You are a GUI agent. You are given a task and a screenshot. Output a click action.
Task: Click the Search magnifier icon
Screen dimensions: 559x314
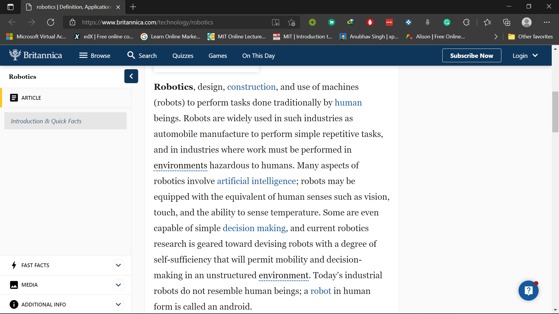pyautogui.click(x=131, y=55)
